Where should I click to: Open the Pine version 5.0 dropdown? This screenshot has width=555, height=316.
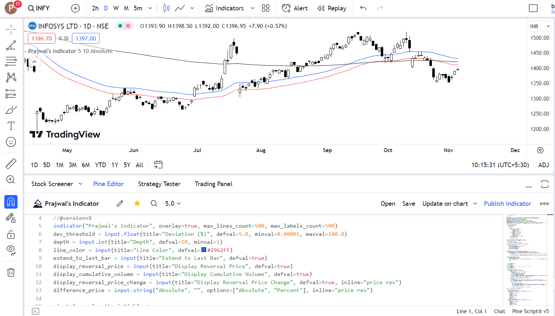pyautogui.click(x=173, y=204)
